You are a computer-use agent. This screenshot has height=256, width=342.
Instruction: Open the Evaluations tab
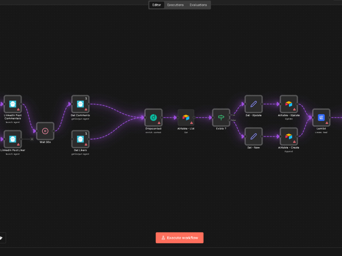pos(198,5)
